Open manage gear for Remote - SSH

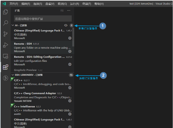70,51
